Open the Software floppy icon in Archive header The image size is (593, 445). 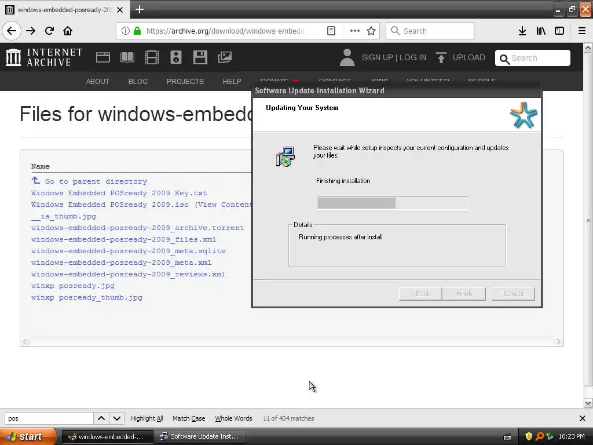(200, 57)
